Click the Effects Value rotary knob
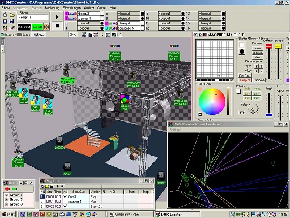The image size is (290, 218). [x=253, y=109]
